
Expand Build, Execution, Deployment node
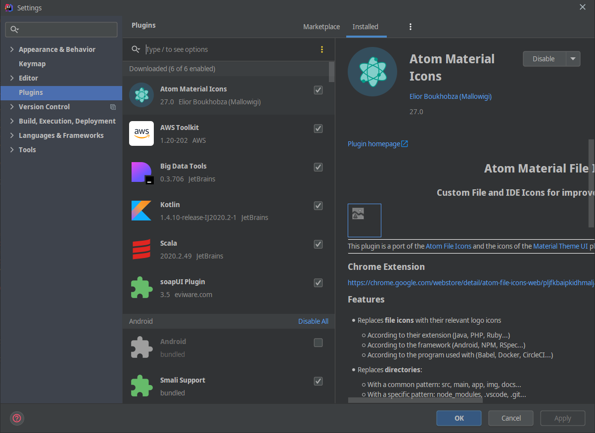click(12, 121)
